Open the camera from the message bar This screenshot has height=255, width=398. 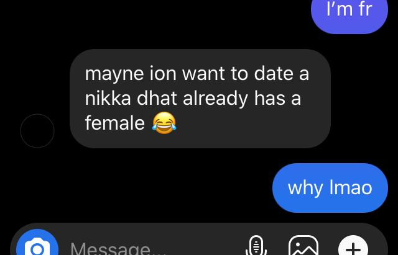click(37, 246)
